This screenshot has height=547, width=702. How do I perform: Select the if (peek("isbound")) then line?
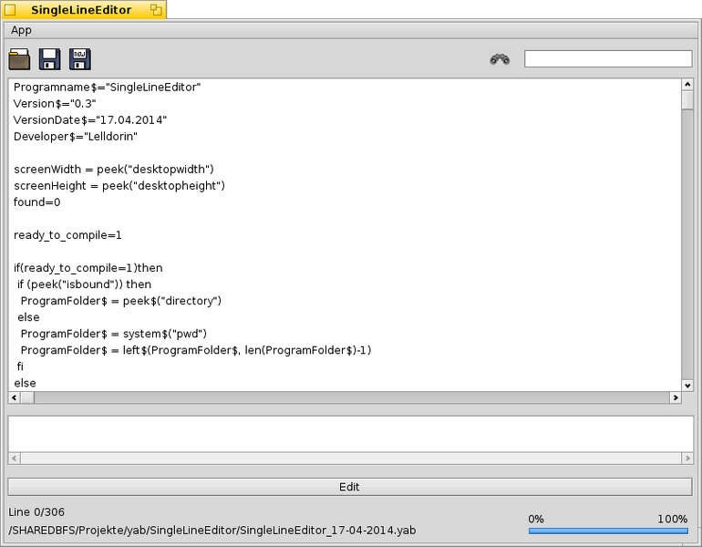coord(84,284)
